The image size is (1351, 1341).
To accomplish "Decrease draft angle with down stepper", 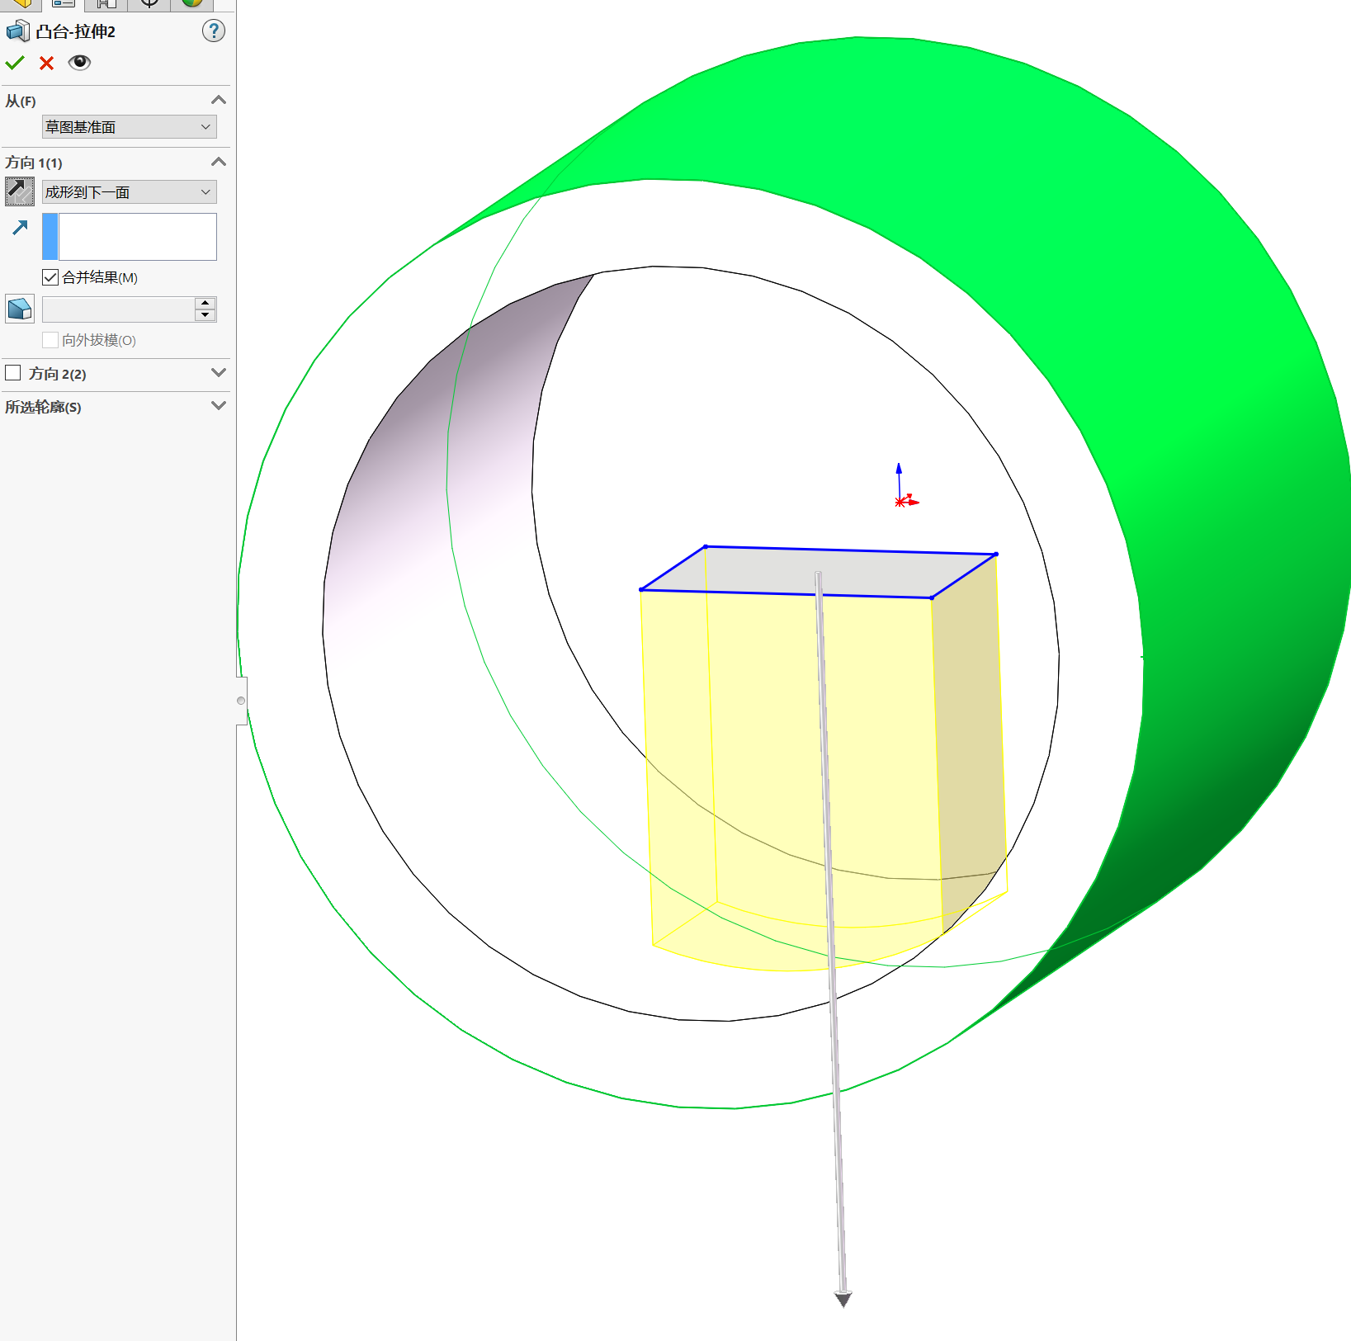I will (205, 315).
